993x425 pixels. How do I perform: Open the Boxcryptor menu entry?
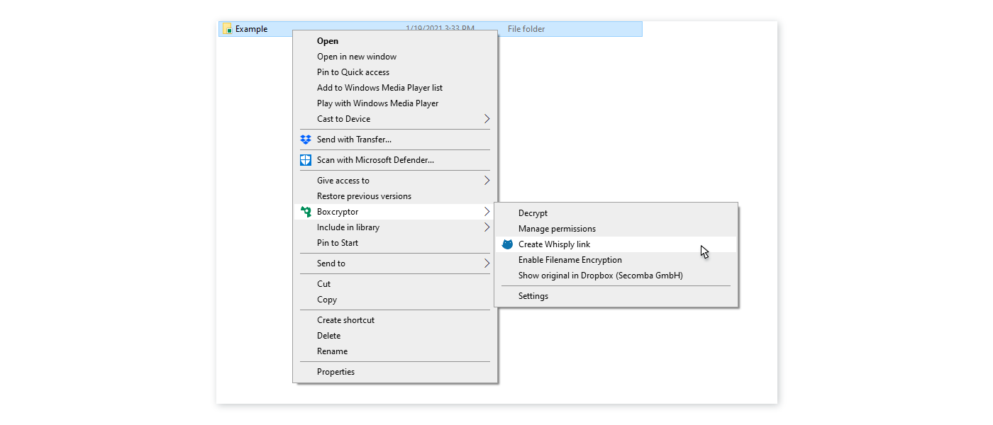coord(395,212)
